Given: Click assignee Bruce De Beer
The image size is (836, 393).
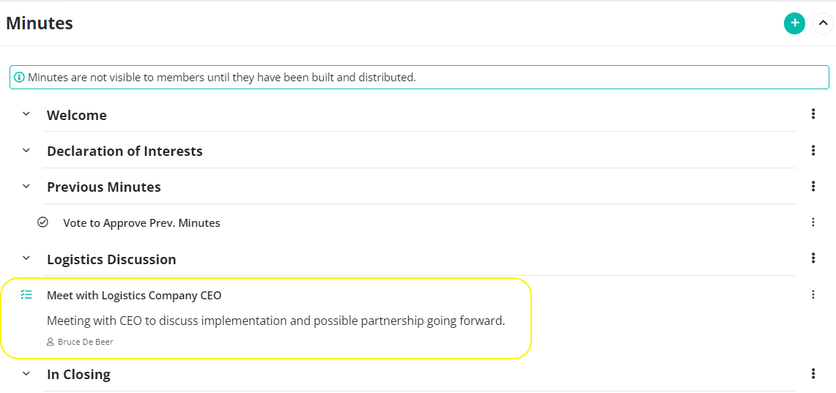Looking at the screenshot, I should pyautogui.click(x=85, y=342).
